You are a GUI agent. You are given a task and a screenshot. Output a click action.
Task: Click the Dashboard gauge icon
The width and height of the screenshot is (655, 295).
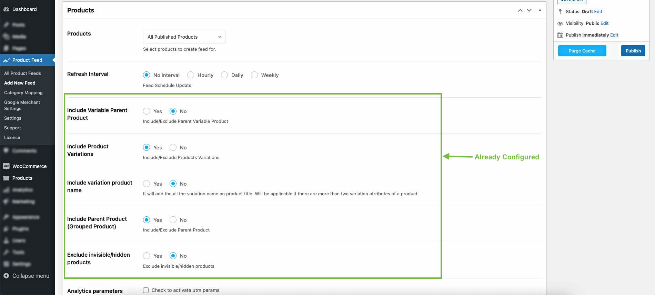point(6,9)
